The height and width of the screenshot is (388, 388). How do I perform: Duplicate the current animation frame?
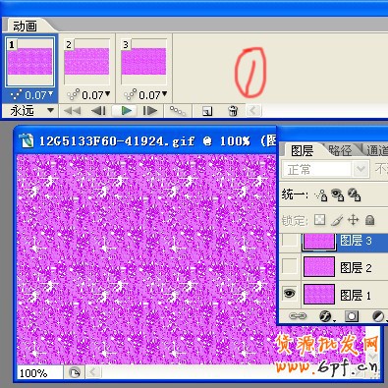pyautogui.click(x=207, y=111)
